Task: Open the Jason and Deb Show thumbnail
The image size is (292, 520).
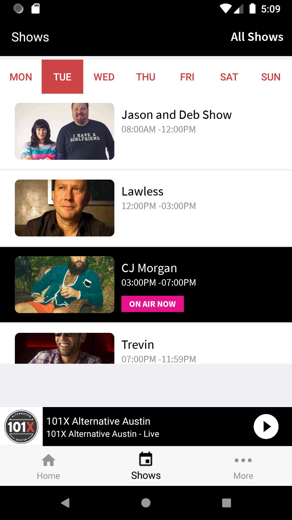Action: tap(65, 131)
